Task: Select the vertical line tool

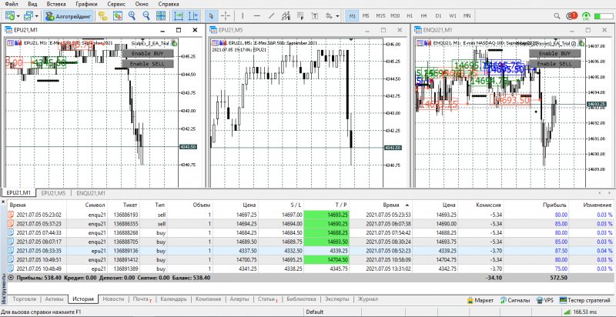Action: (243, 16)
